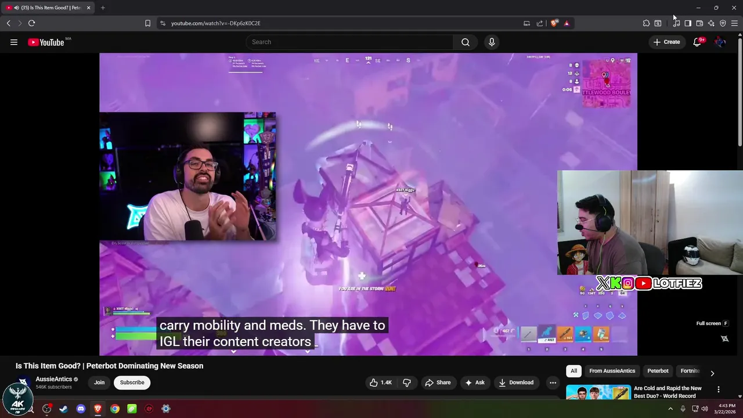743x418 pixels.
Task: Show more filter chips with arrow
Action: coord(712,373)
